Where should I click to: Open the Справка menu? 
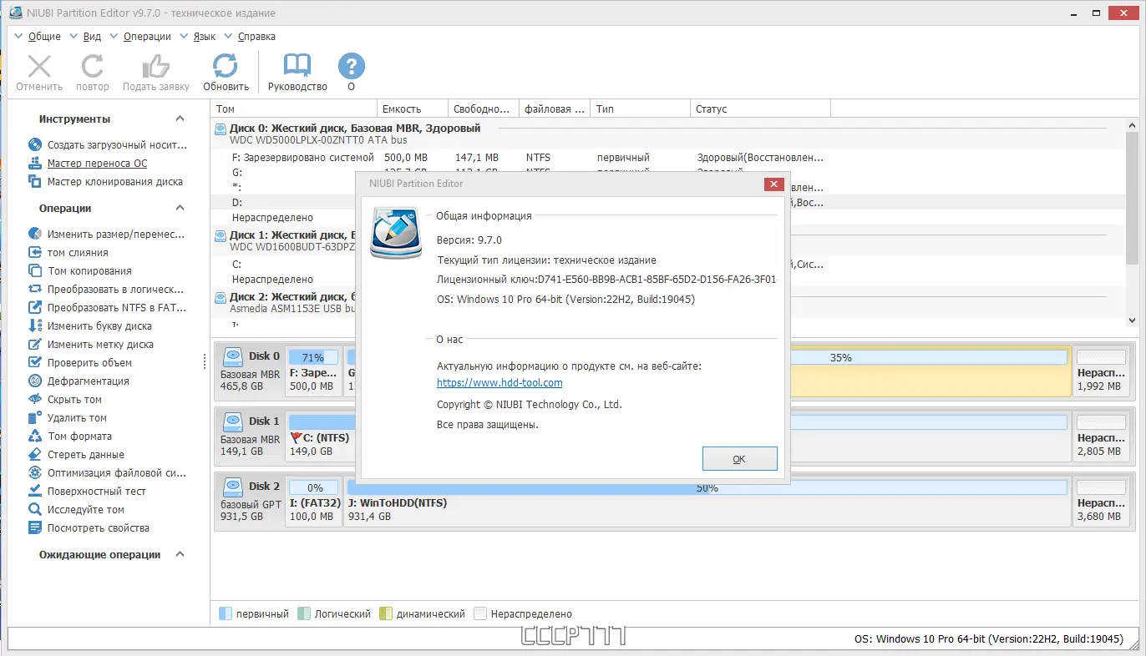tap(256, 37)
